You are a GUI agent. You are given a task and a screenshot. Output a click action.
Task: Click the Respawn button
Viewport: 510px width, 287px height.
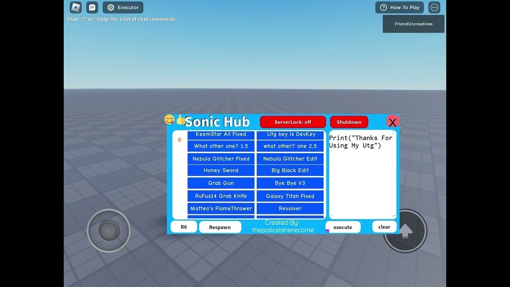(x=220, y=227)
